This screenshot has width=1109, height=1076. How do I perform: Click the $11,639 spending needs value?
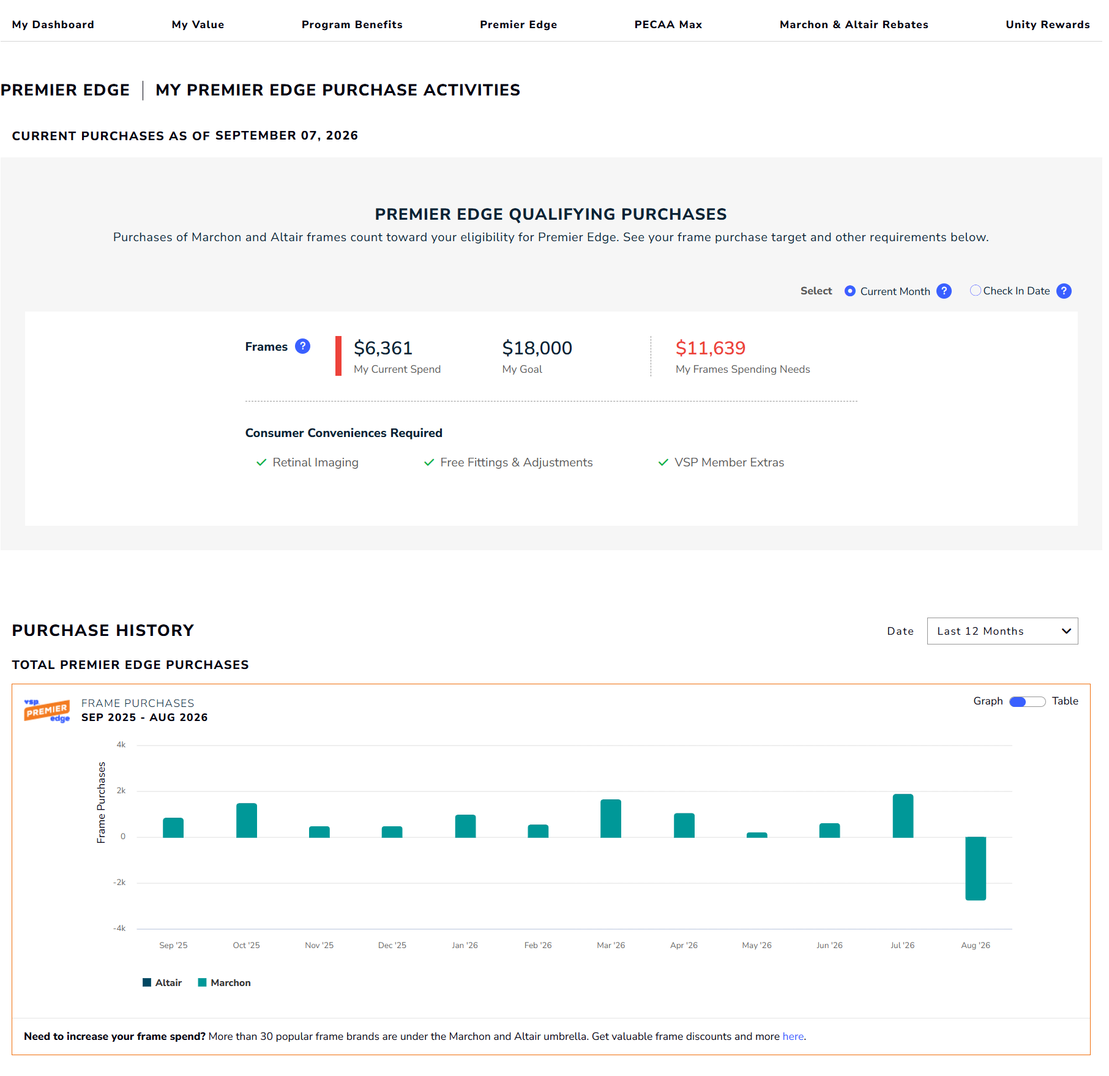point(711,348)
